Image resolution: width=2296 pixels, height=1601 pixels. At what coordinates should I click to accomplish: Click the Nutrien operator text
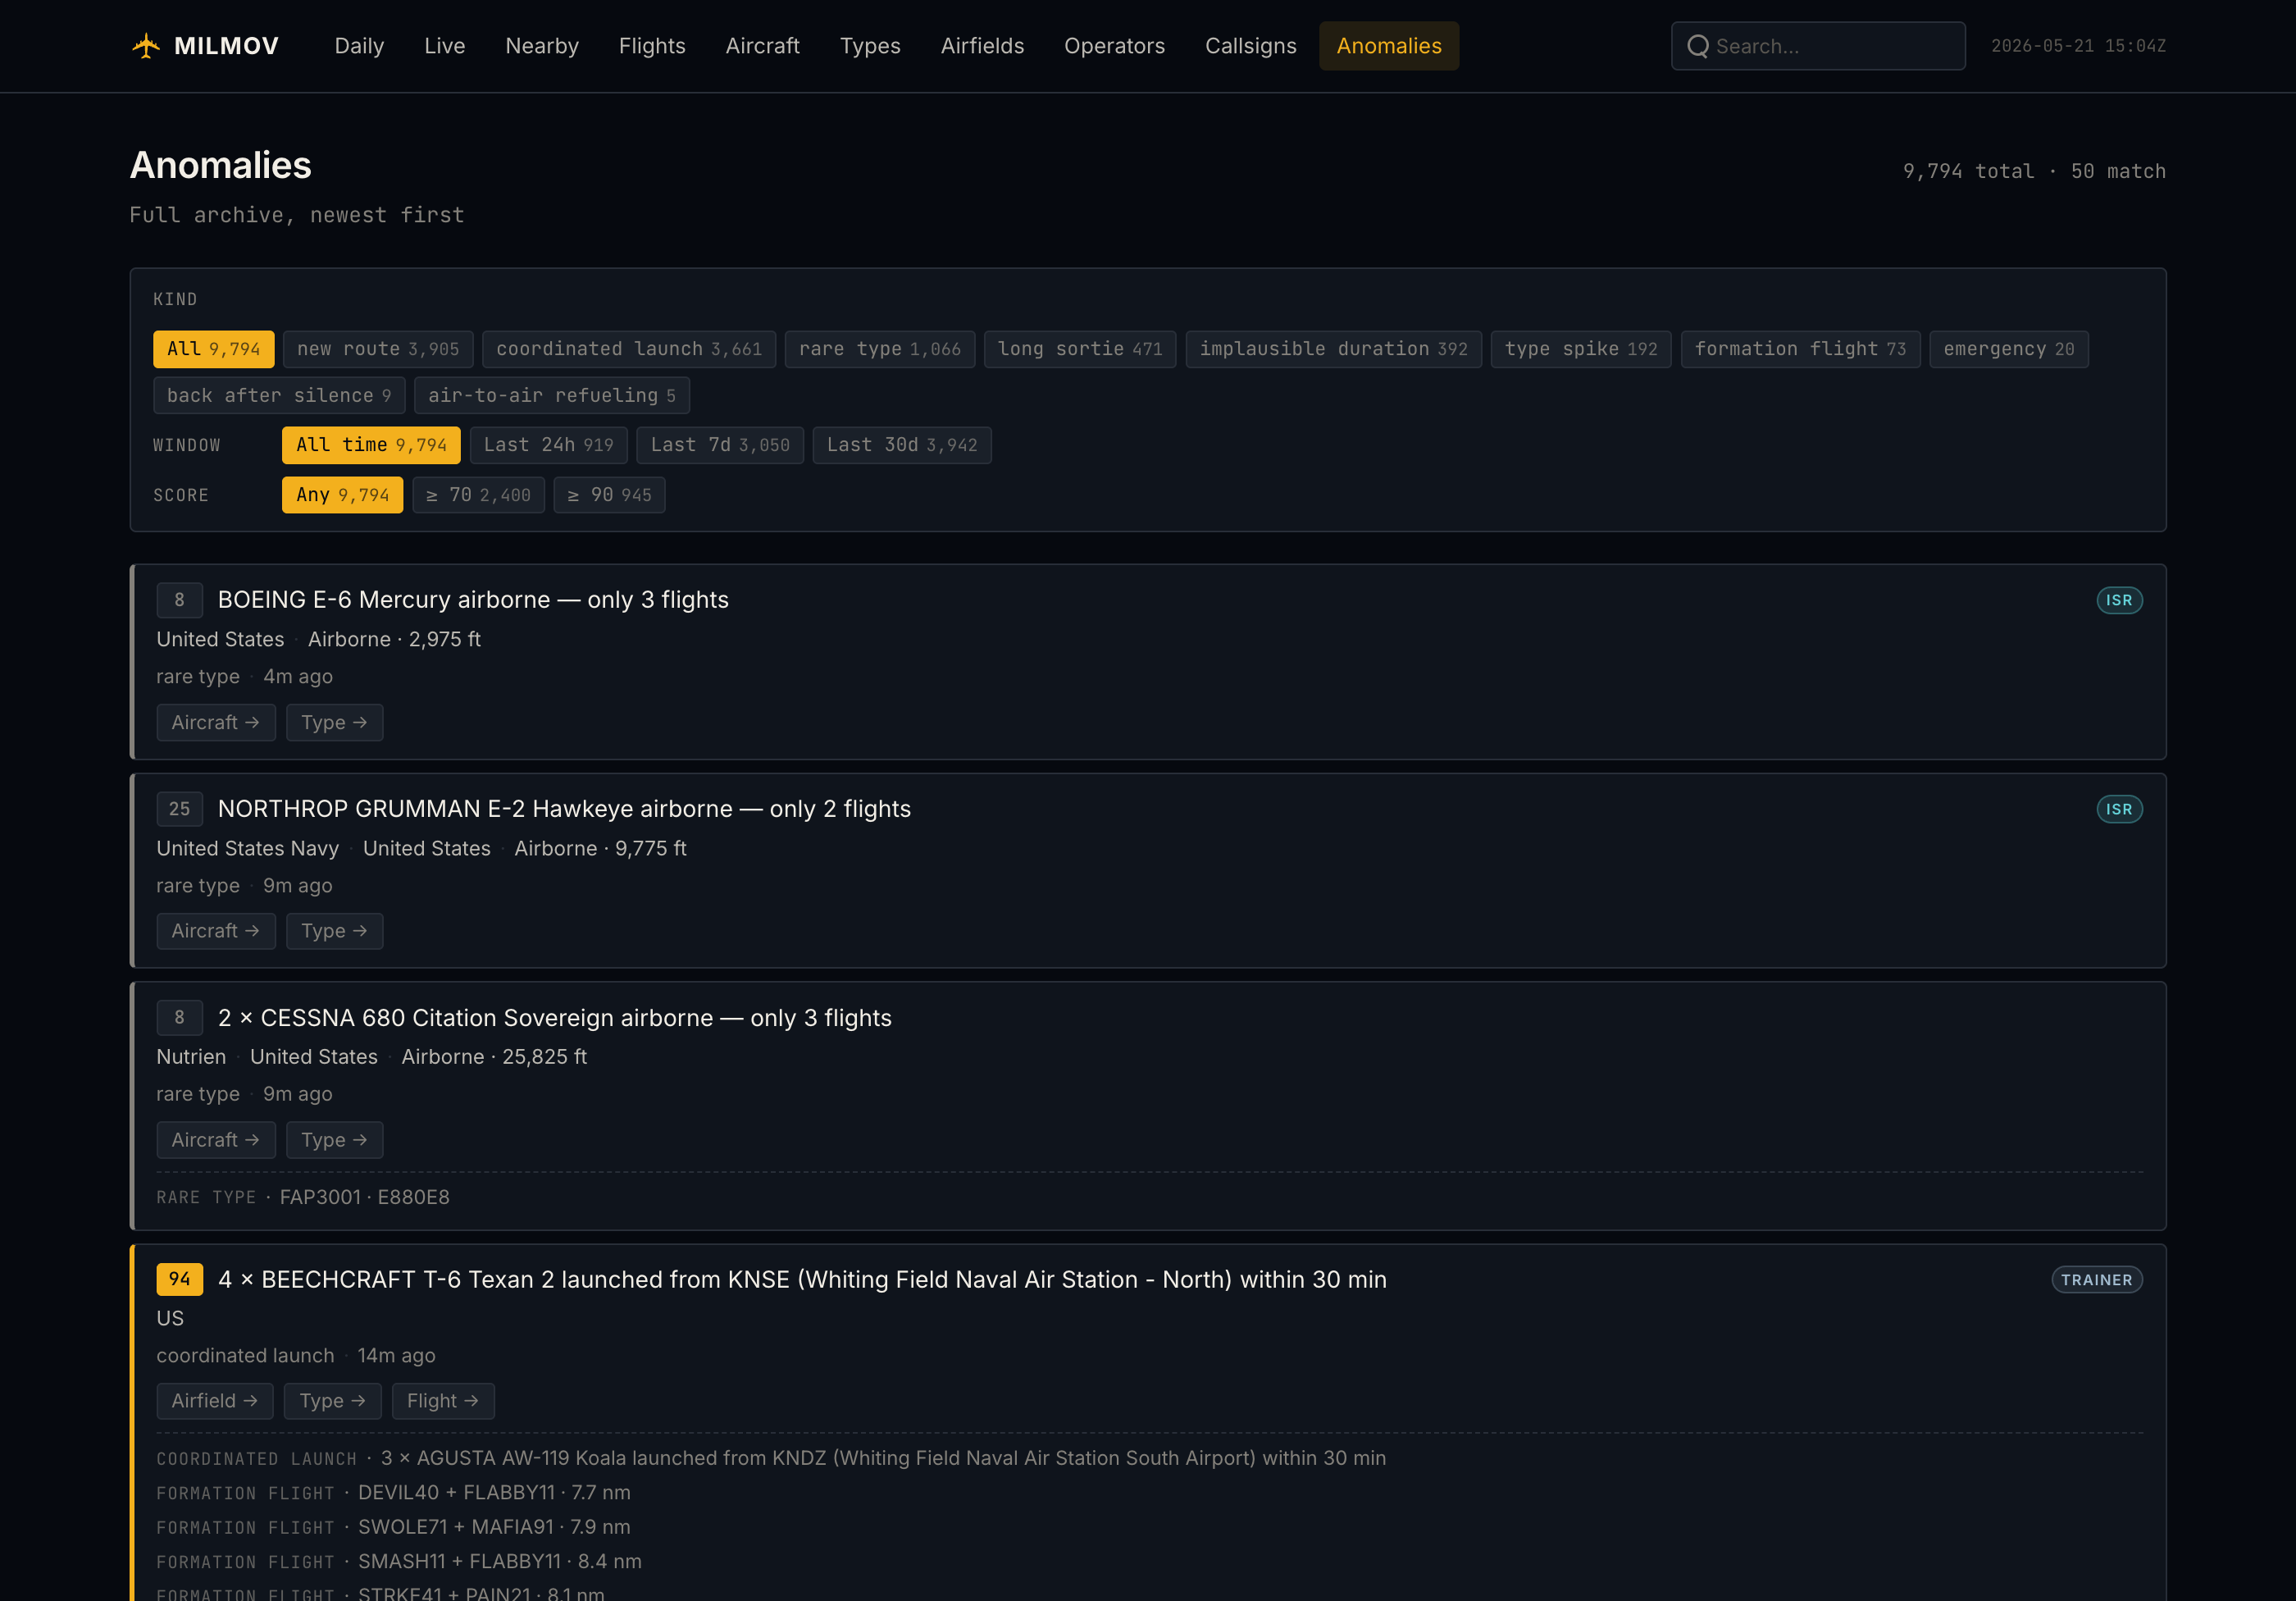pos(191,1056)
